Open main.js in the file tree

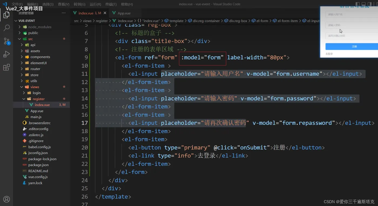tap(36, 117)
